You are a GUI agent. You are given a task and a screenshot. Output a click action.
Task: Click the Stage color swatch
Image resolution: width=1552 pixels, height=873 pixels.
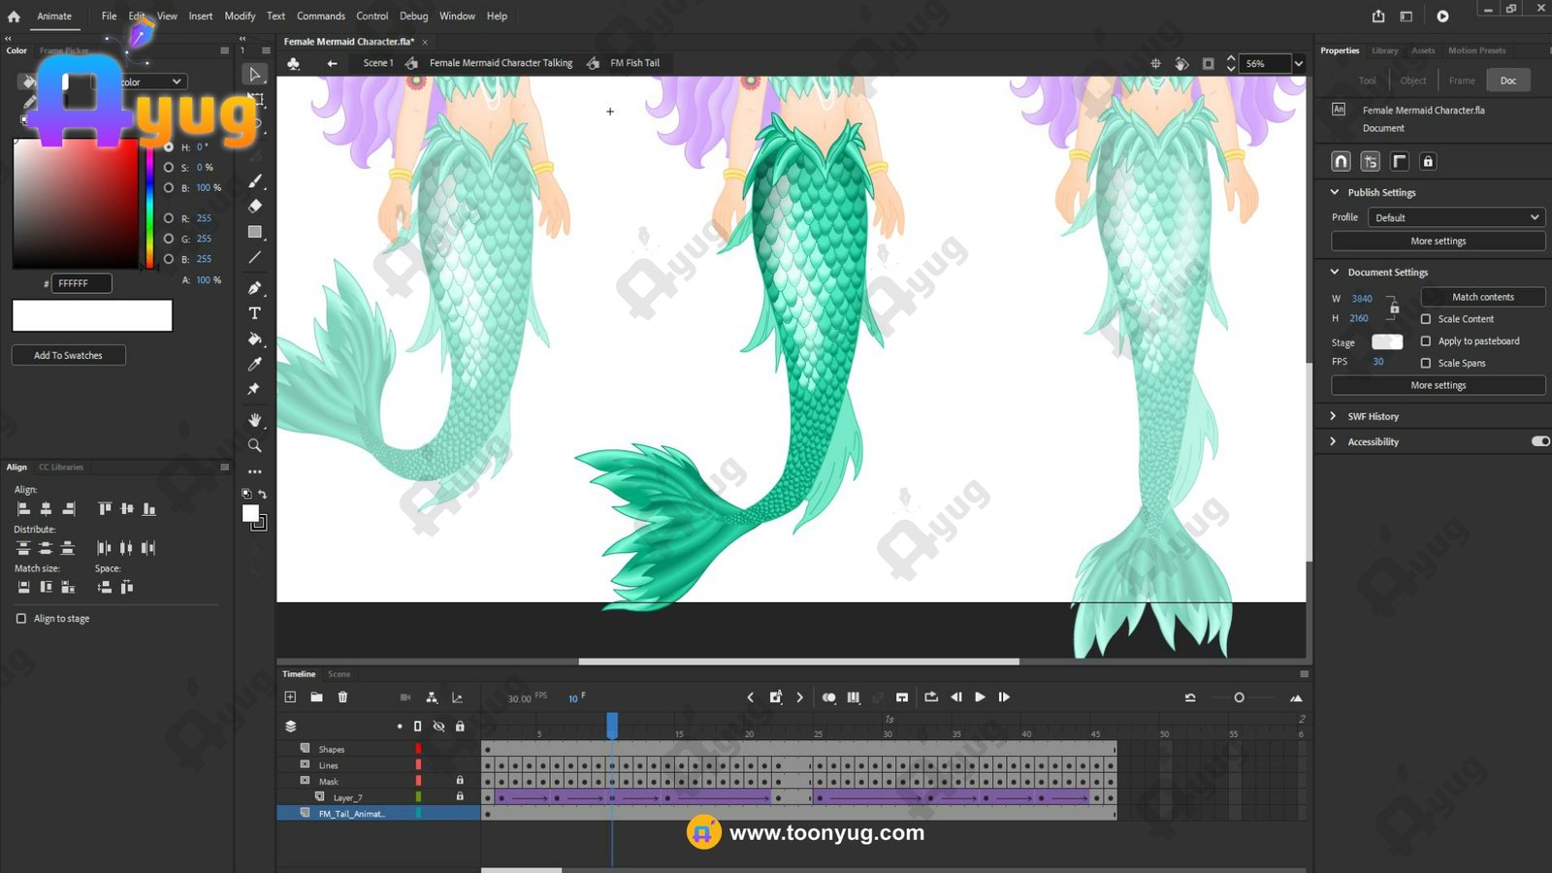[x=1386, y=341]
